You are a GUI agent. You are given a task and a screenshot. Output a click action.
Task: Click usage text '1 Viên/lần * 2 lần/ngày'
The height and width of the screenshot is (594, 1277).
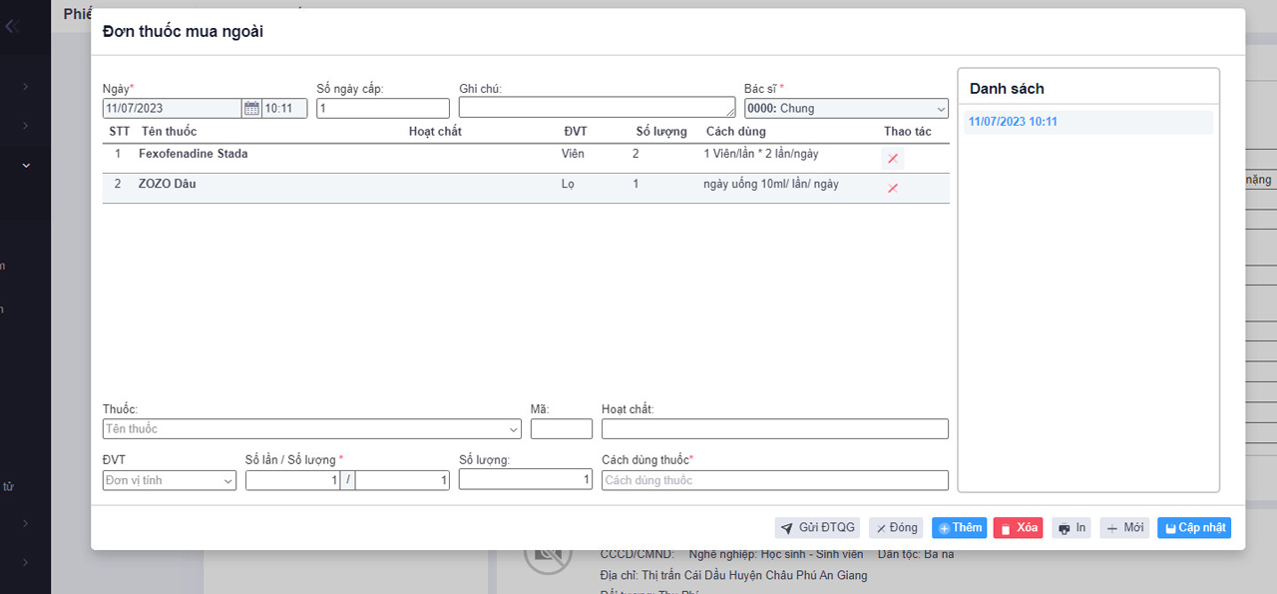coord(761,154)
